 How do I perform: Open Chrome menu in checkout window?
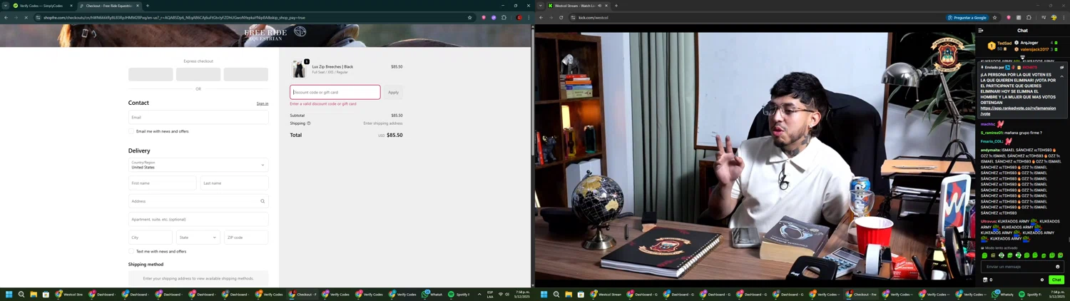(x=529, y=17)
